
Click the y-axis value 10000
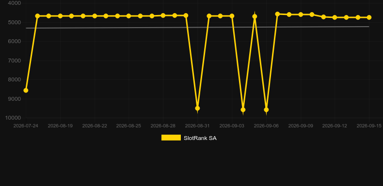pos(13,118)
